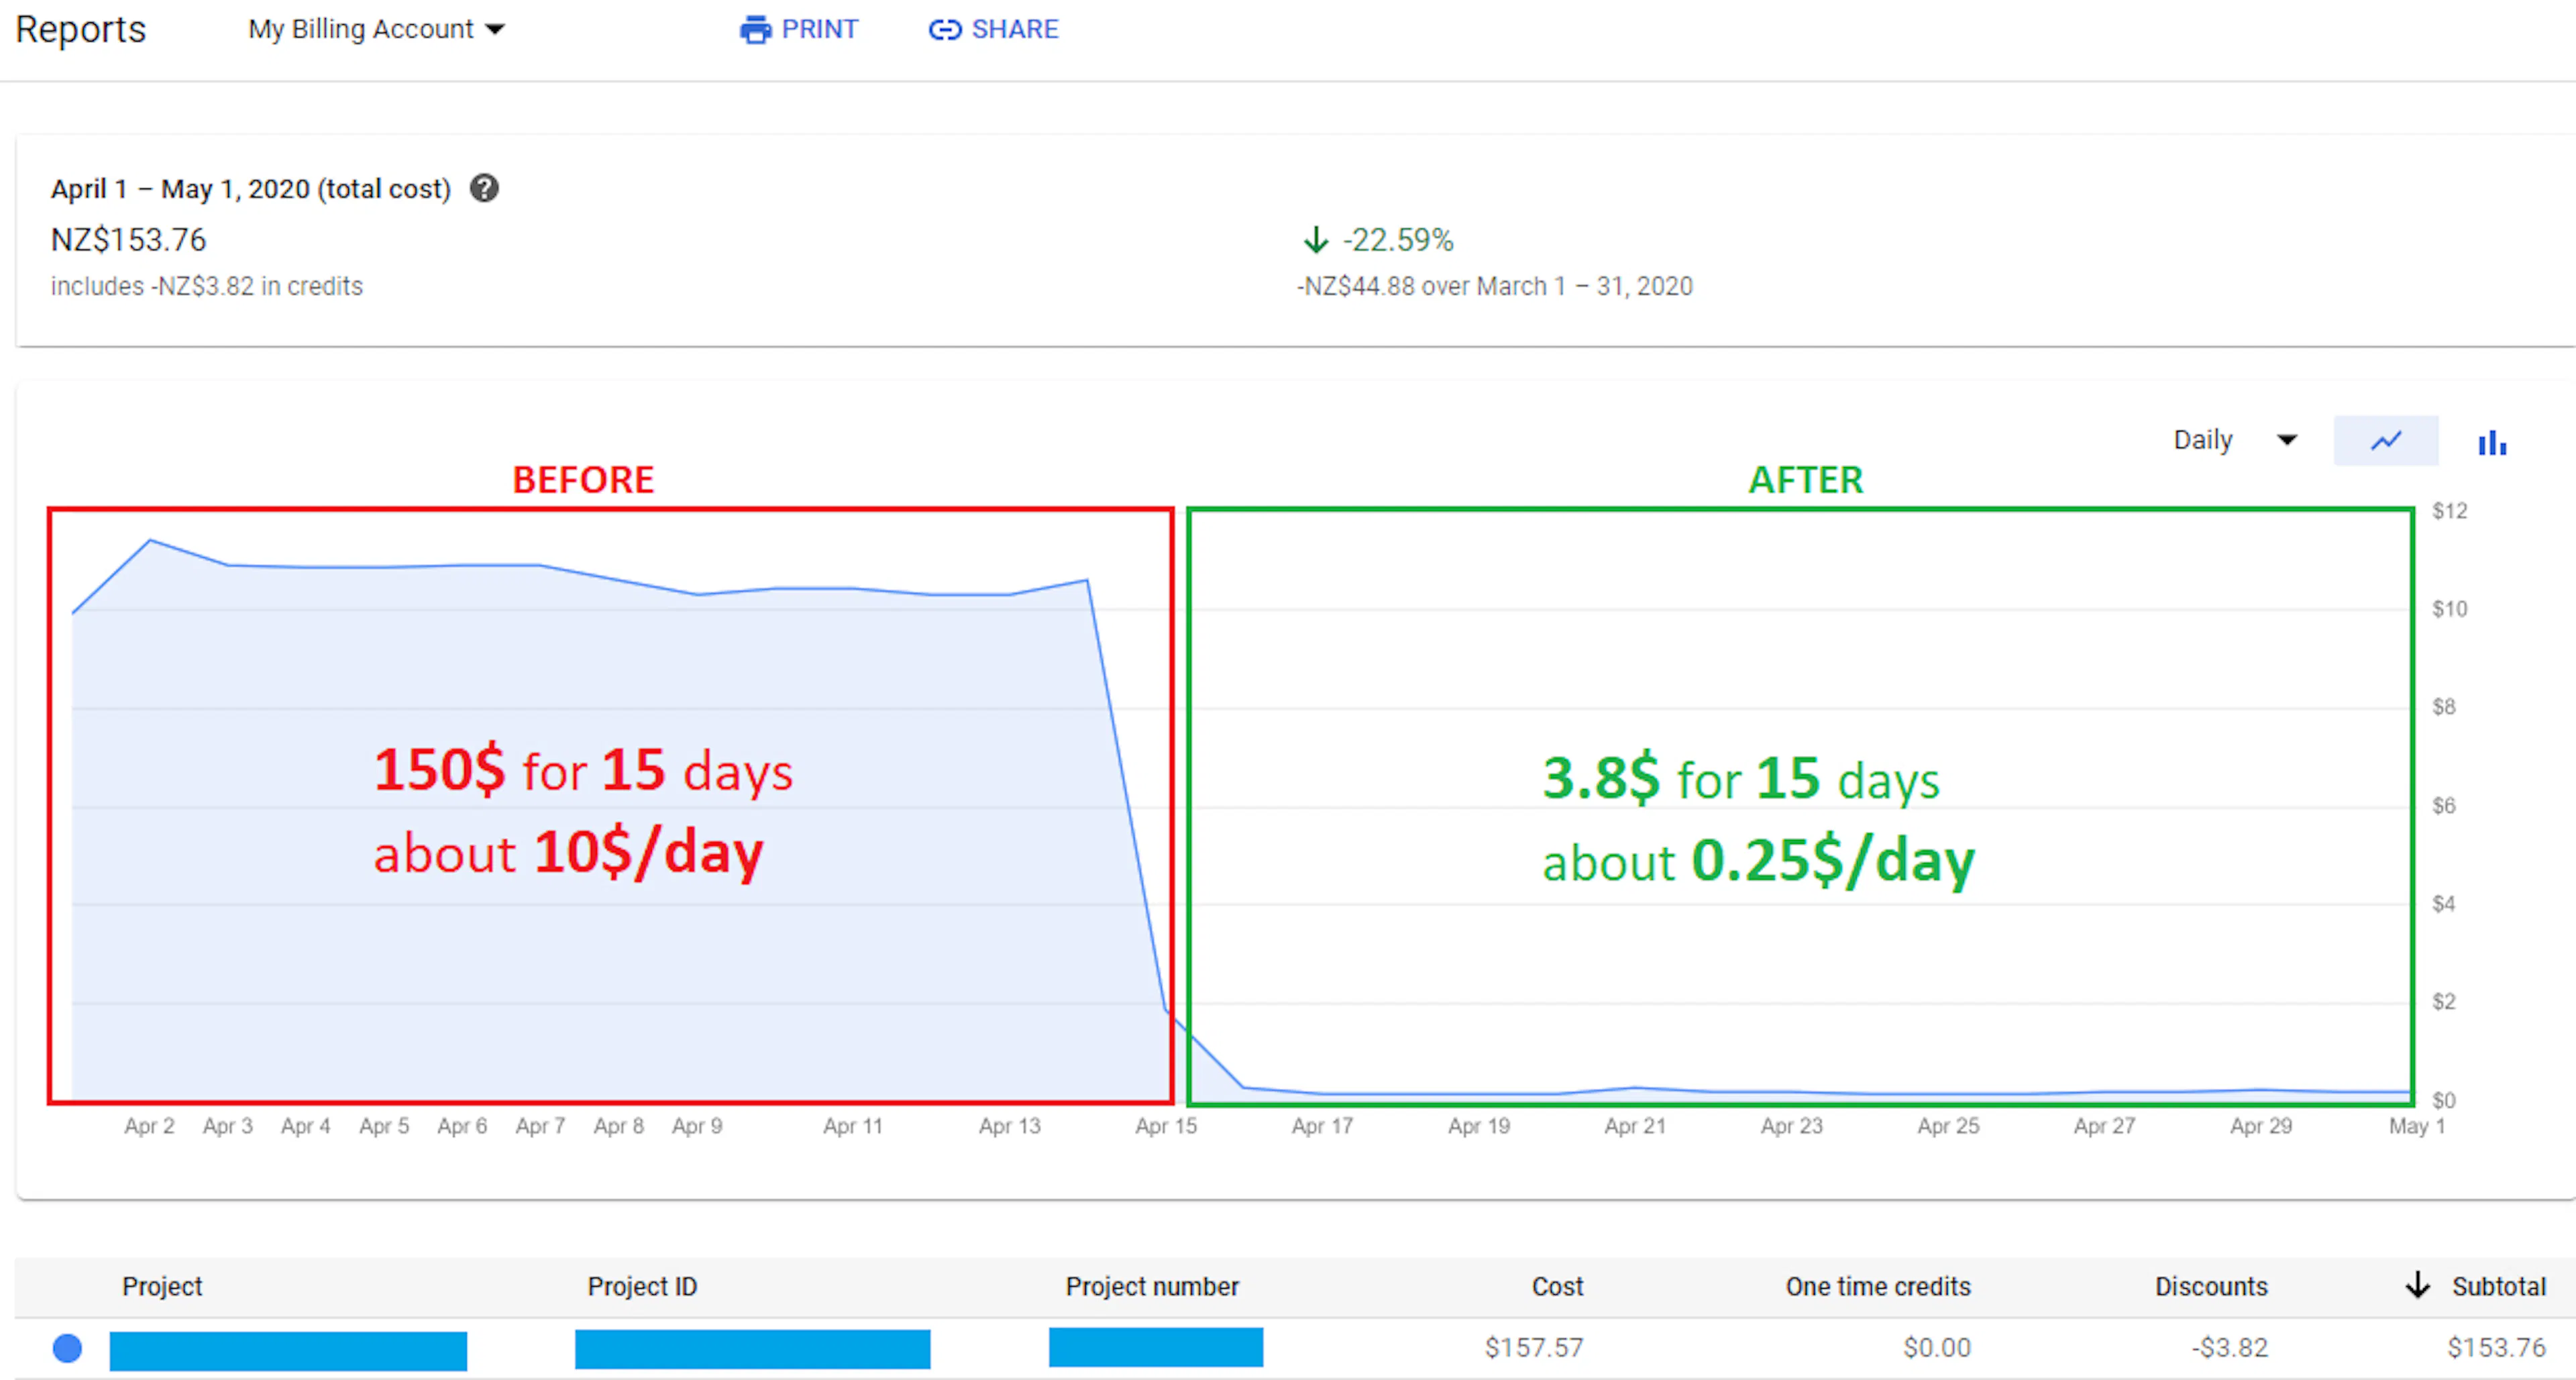This screenshot has width=2576, height=1380.
Task: Click the printer icon next to PRINT
Action: tap(755, 30)
